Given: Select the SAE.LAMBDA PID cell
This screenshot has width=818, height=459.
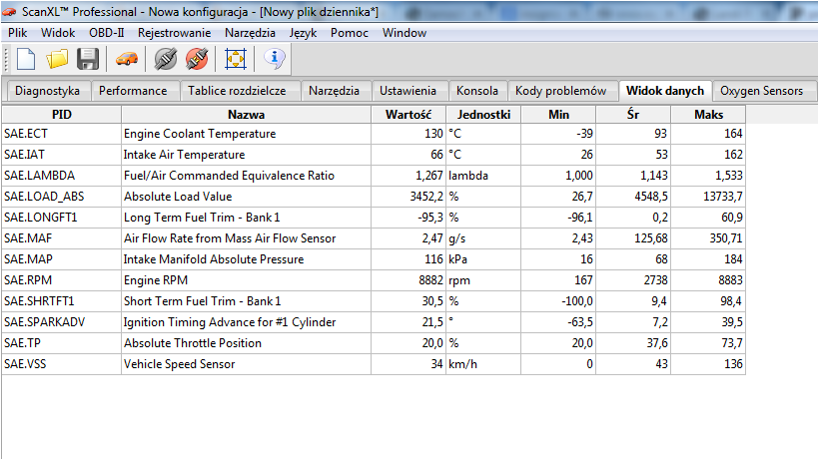Looking at the screenshot, I should [x=62, y=176].
